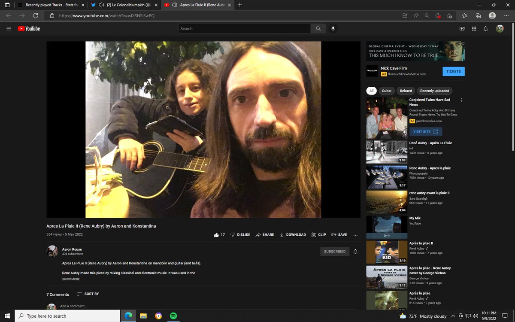The height and width of the screenshot is (322, 515).
Task: Click the DOWNLOAD button
Action: [x=293, y=235]
